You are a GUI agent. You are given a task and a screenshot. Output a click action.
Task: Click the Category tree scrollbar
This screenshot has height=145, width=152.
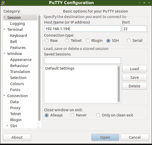pos(39,68)
